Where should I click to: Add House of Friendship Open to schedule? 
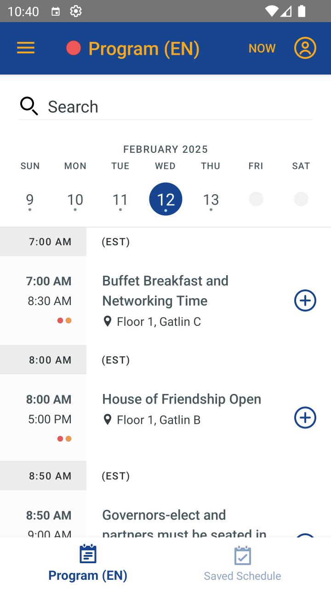click(305, 418)
